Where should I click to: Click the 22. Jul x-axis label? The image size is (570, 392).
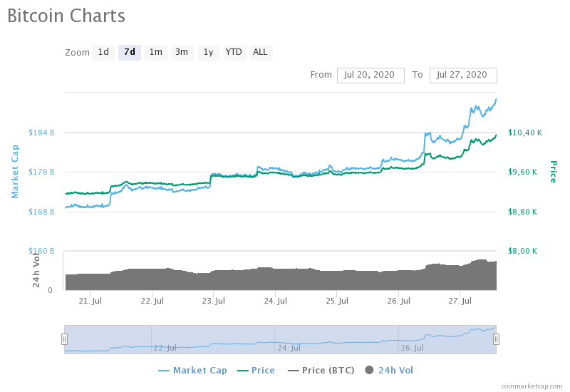click(152, 301)
